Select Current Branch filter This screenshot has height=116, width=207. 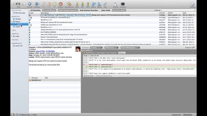pos(49,10)
